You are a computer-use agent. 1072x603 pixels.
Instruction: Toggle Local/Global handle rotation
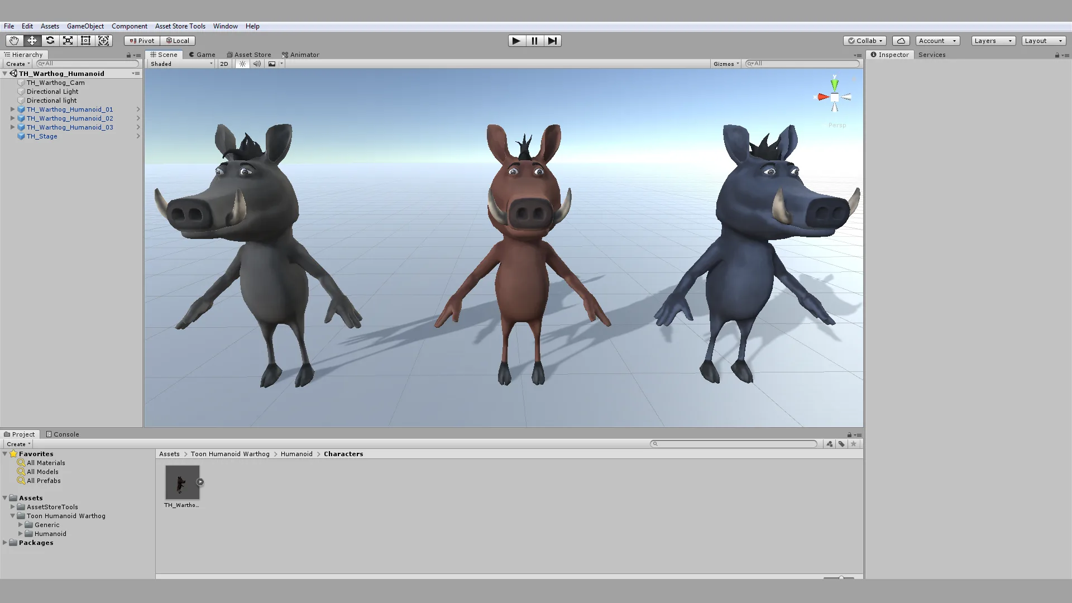(x=178, y=41)
